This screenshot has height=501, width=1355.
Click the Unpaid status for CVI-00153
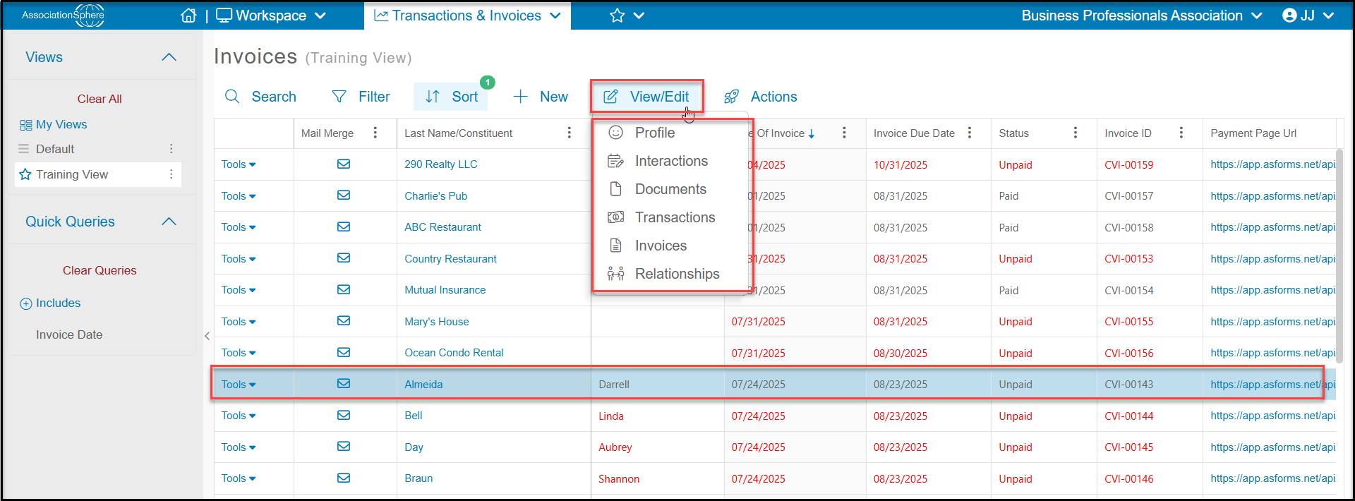point(1016,259)
